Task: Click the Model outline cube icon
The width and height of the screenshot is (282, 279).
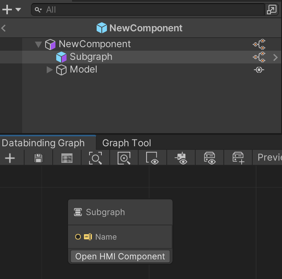Action: pyautogui.click(x=61, y=70)
